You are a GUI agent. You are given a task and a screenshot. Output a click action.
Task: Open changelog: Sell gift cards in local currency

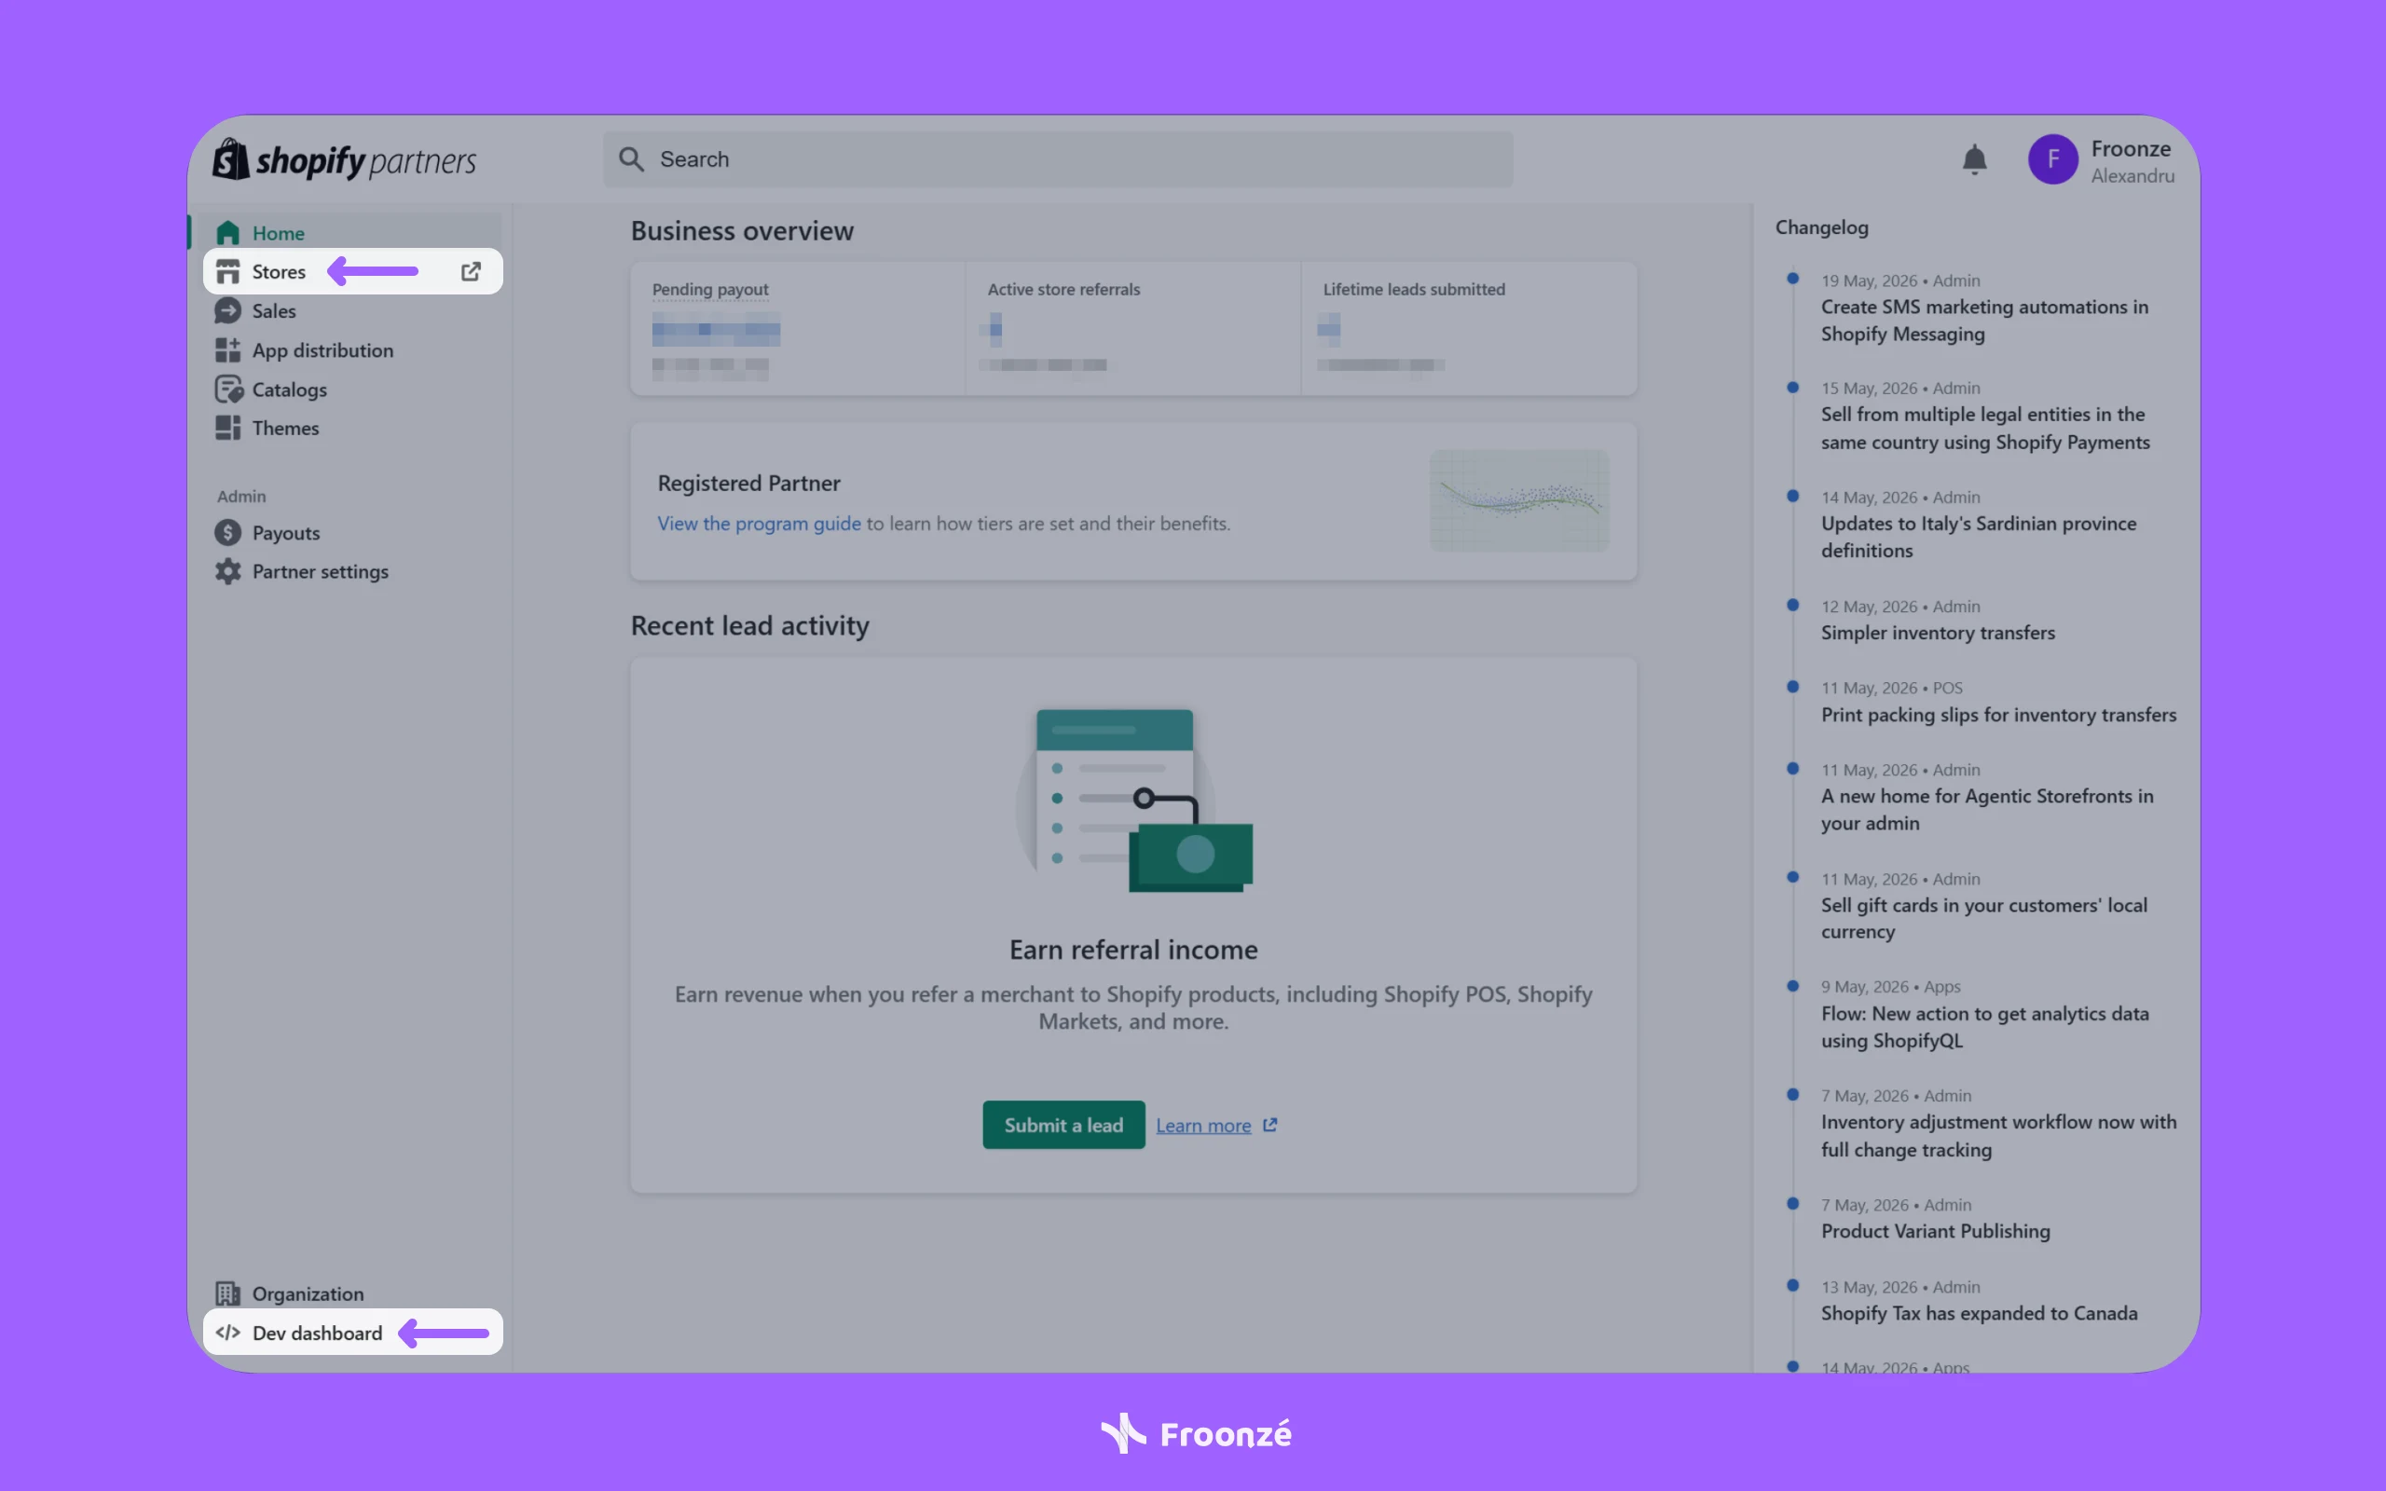point(1983,918)
